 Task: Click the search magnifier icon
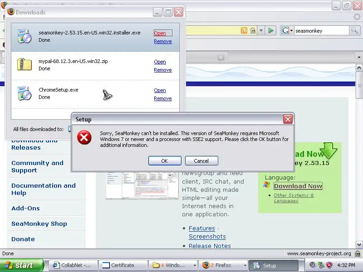pos(354,30)
